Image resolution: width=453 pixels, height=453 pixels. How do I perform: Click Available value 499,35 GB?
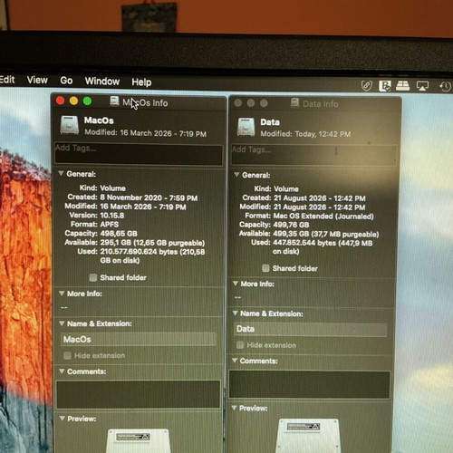pos(326,234)
